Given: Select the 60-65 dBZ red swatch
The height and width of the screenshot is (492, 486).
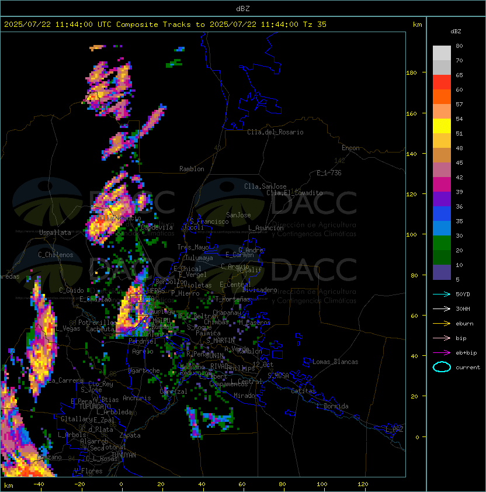Looking at the screenshot, I should tap(442, 82).
